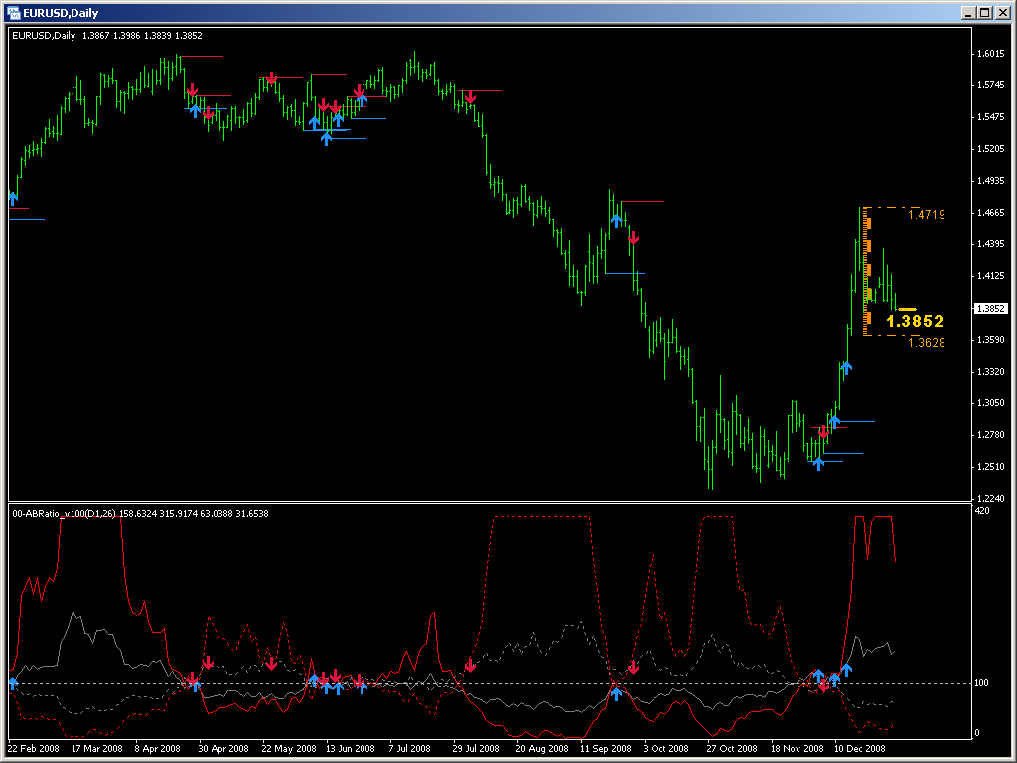Click the 18 Nov 2008 date label
Viewport: 1017px width, 763px height.
(798, 749)
